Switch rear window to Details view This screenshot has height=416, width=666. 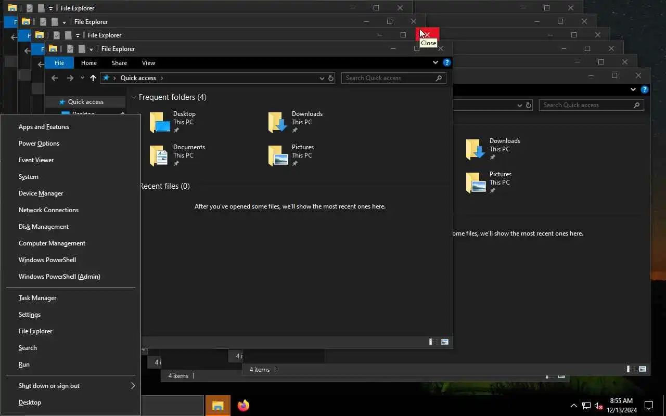631,369
